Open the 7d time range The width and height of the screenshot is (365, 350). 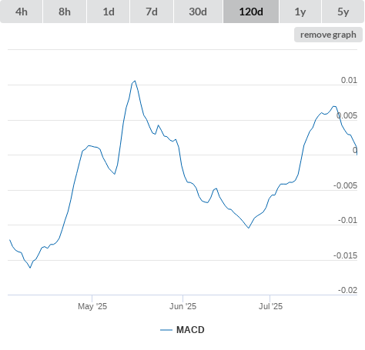(x=152, y=12)
